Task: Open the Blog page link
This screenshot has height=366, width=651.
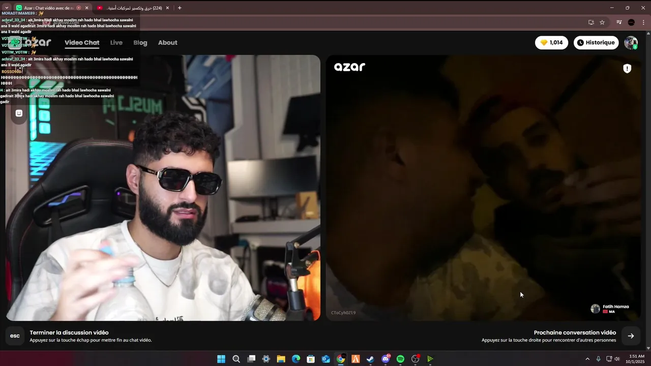Action: click(x=140, y=43)
